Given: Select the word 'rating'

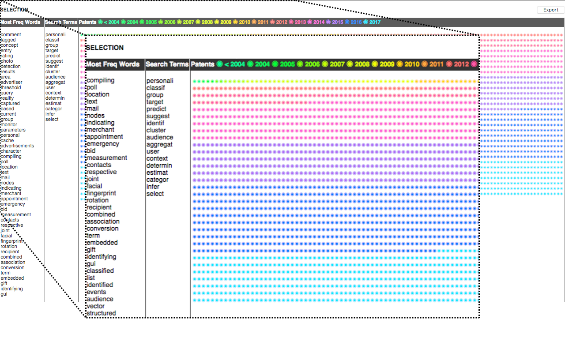Looking at the screenshot, I should [x=7, y=56].
